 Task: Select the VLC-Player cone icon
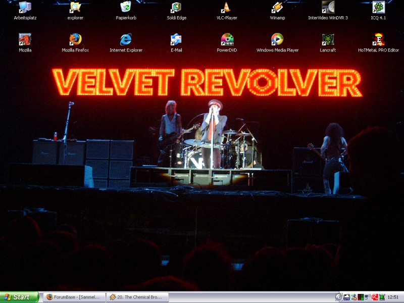coord(227,11)
